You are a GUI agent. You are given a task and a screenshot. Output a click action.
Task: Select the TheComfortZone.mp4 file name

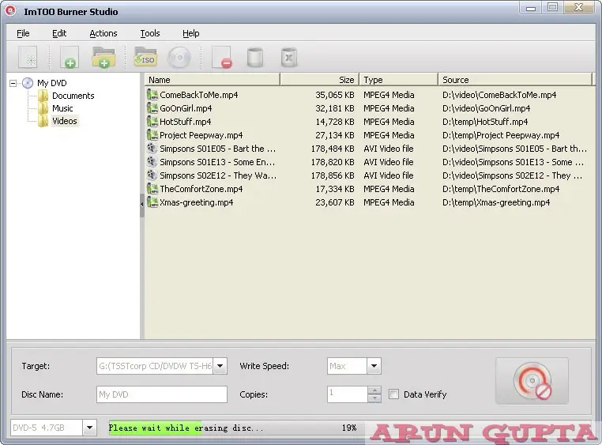201,189
